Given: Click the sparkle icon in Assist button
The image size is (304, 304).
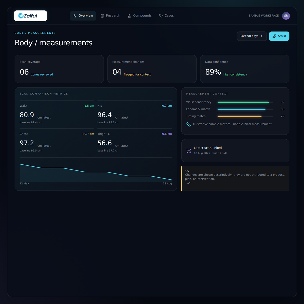Looking at the screenshot, I should coord(274,36).
